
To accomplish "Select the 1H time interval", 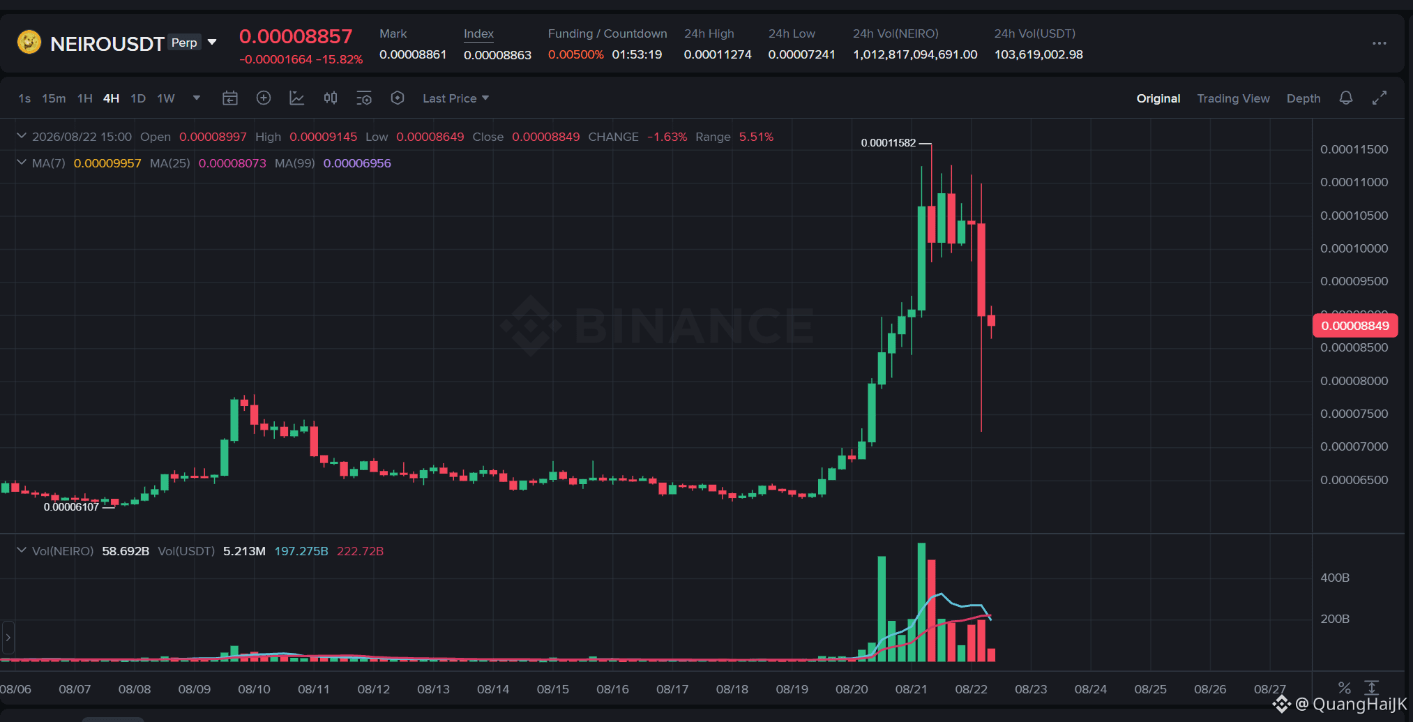I will [85, 98].
